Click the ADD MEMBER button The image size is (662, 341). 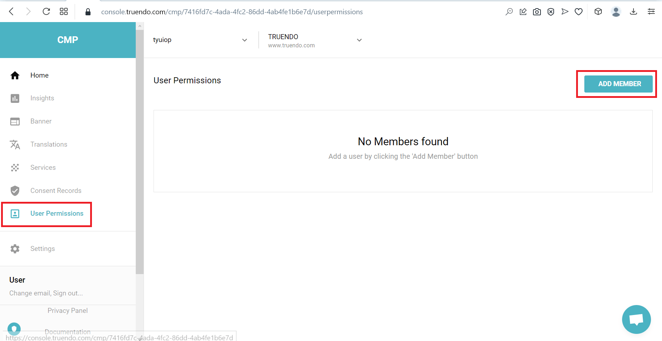click(x=619, y=84)
